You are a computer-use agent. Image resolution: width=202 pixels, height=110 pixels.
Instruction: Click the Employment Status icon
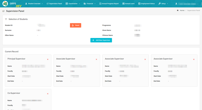(139, 4)
